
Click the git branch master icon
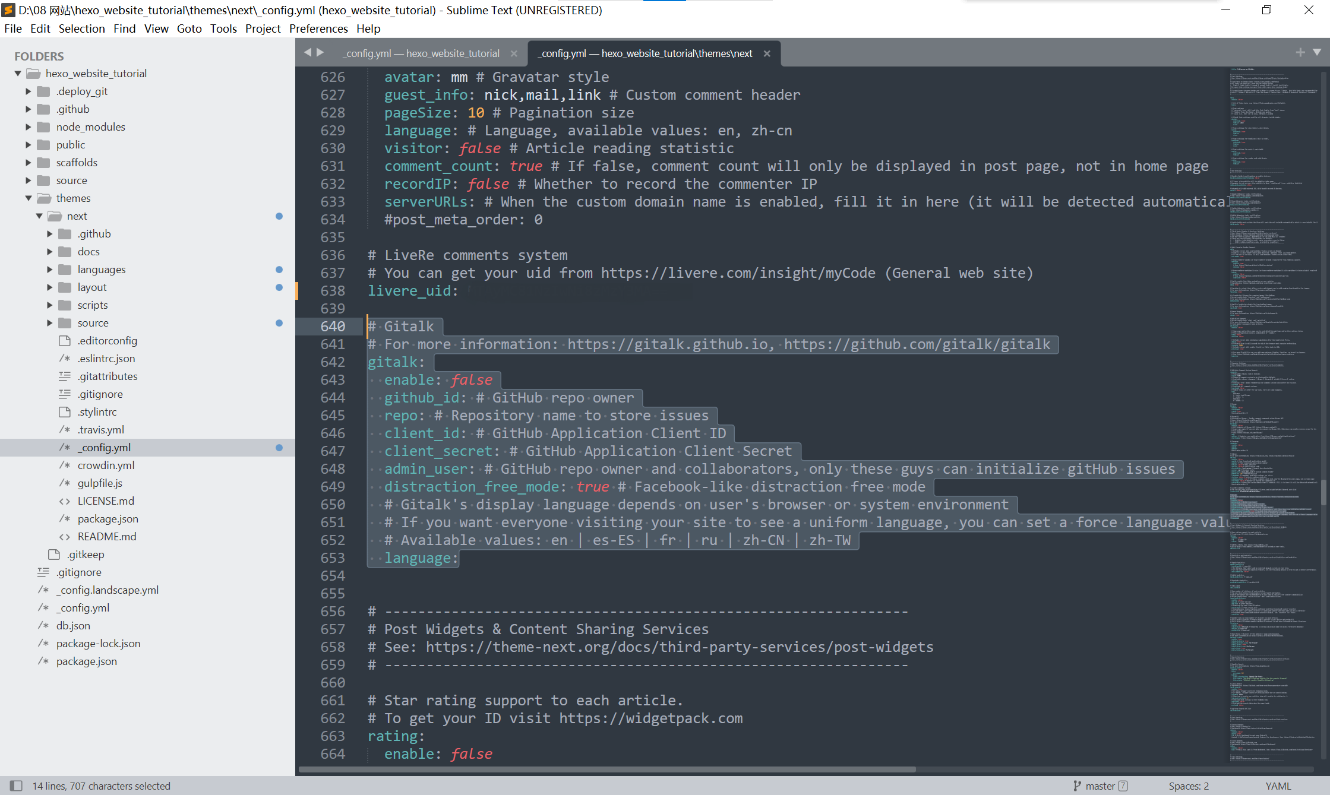(x=1077, y=786)
